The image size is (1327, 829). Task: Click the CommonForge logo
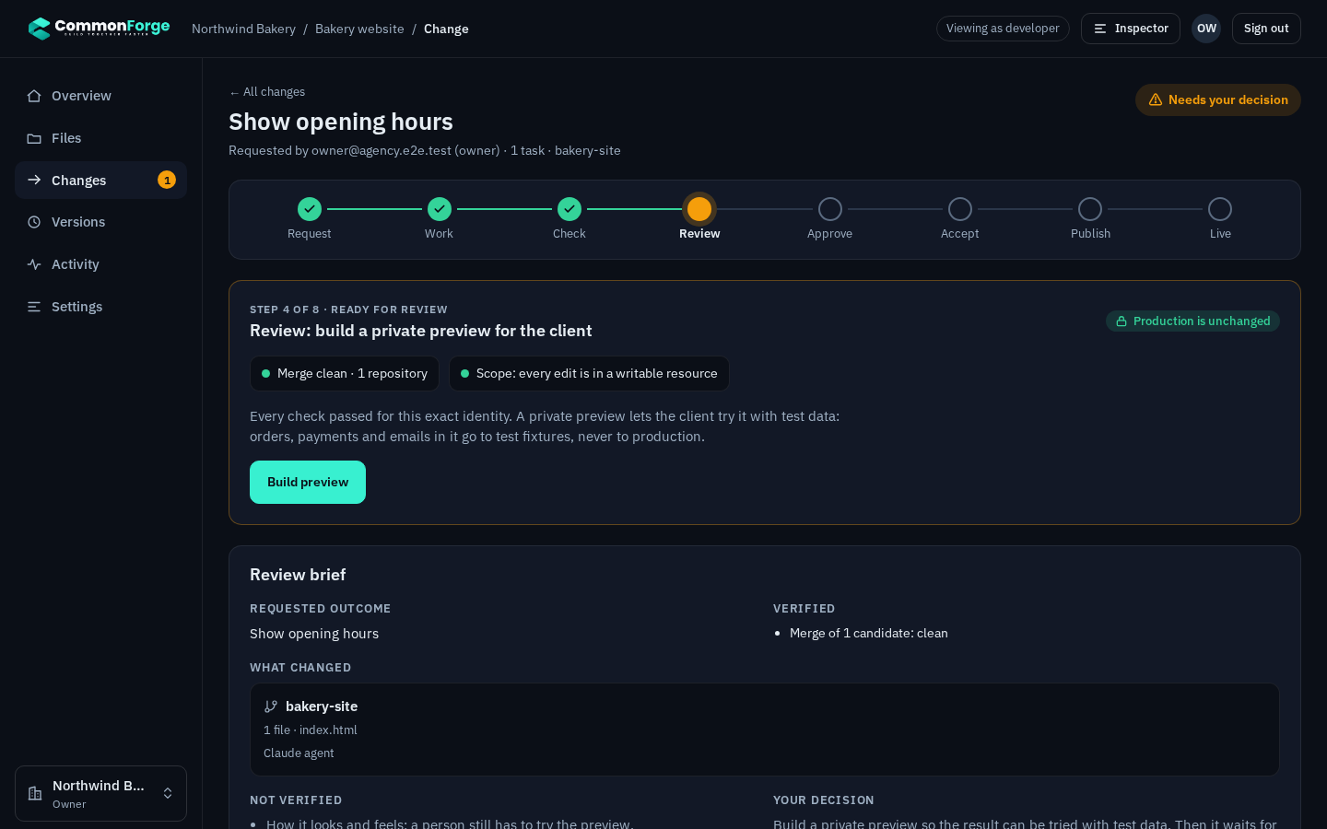pos(99,28)
